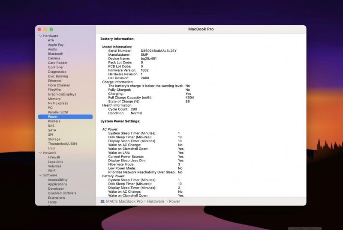This screenshot has height=230, width=343.
Task: Select Ethernet in the sidebar
Action: coord(54,81)
